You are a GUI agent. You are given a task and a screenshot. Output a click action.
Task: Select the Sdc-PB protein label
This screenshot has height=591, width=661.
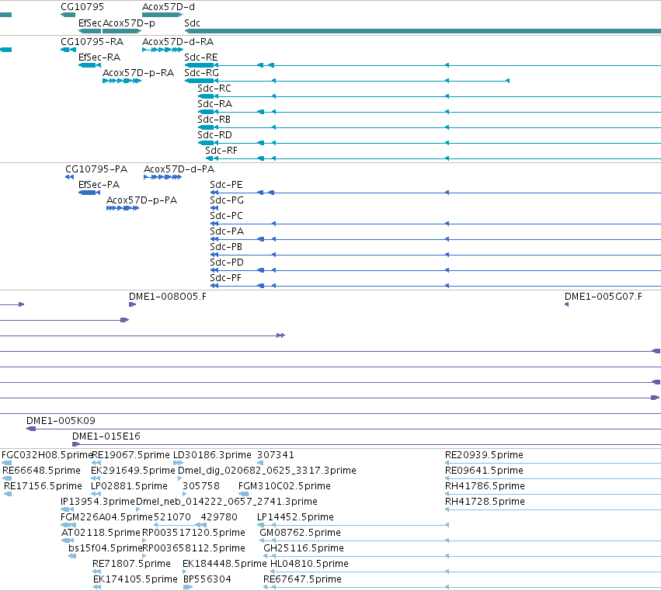226,248
